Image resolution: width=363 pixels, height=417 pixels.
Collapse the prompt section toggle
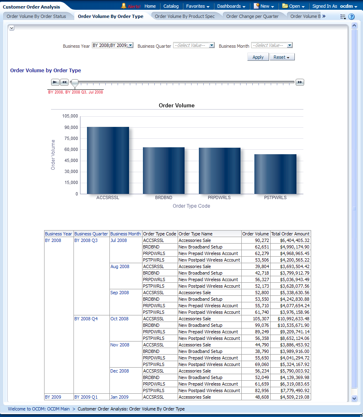point(11,28)
